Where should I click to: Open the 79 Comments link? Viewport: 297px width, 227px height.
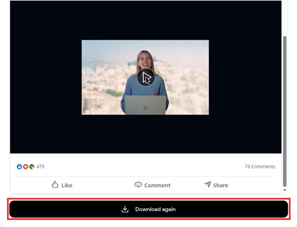click(260, 166)
